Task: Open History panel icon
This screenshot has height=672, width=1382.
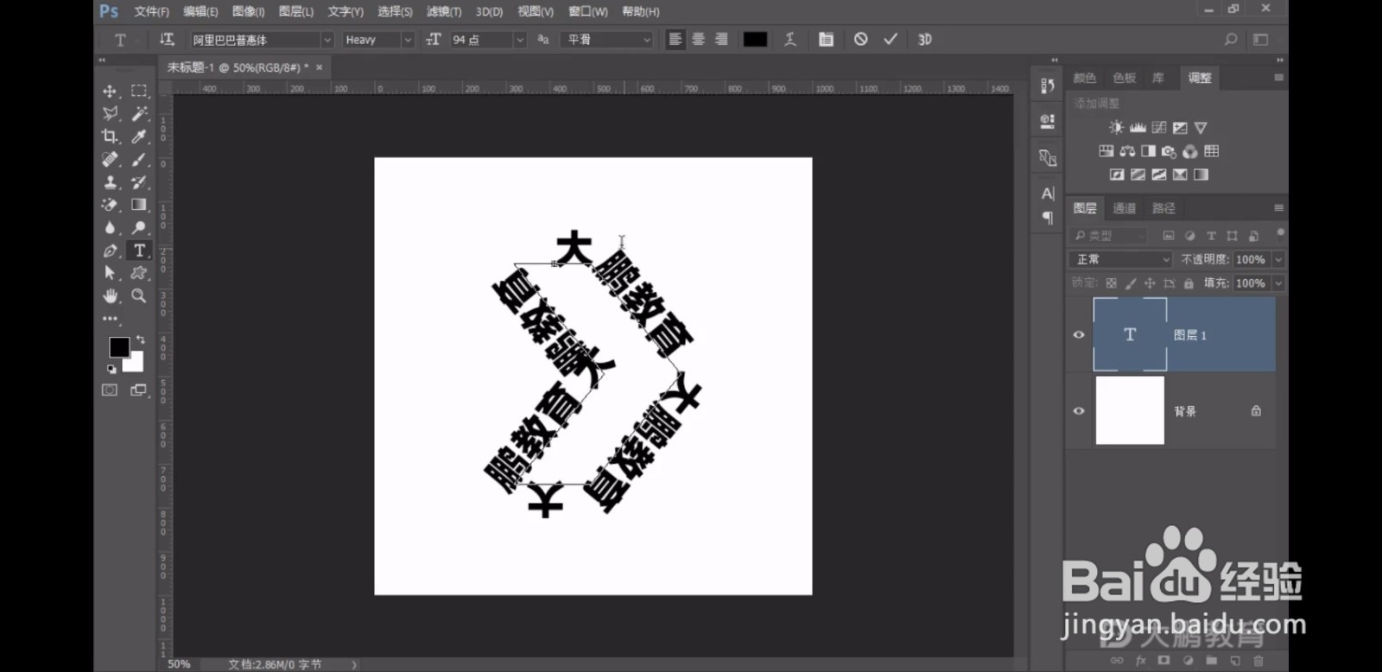Action: [1047, 86]
